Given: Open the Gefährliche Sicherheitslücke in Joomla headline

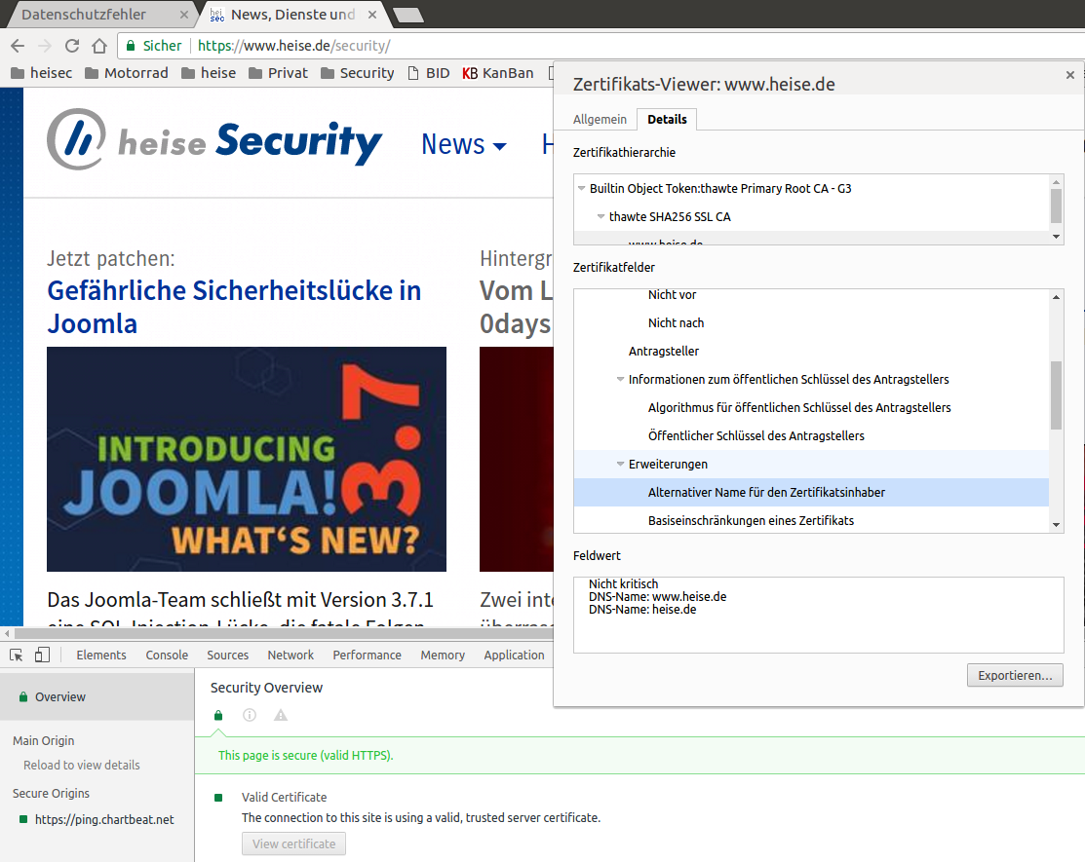Looking at the screenshot, I should pos(234,307).
